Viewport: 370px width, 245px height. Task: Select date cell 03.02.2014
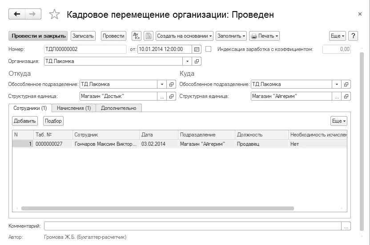(159, 144)
